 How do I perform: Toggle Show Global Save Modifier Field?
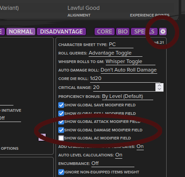click(x=61, y=105)
